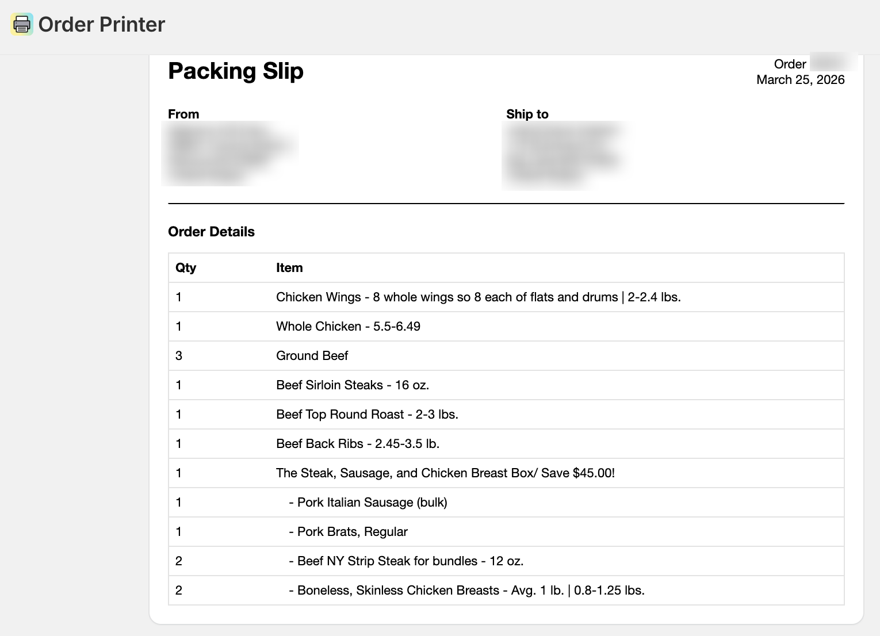The height and width of the screenshot is (636, 880).
Task: Click the From address label
Action: (x=183, y=114)
